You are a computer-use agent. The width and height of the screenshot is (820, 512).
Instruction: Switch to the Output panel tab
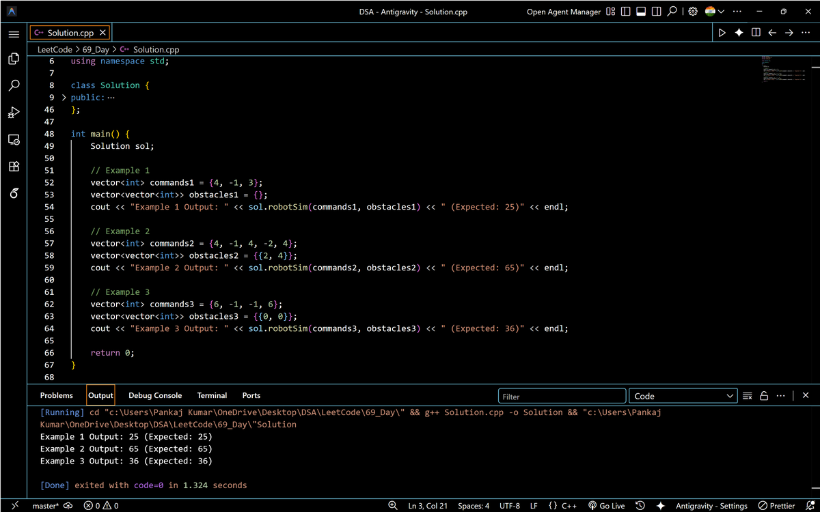click(100, 395)
